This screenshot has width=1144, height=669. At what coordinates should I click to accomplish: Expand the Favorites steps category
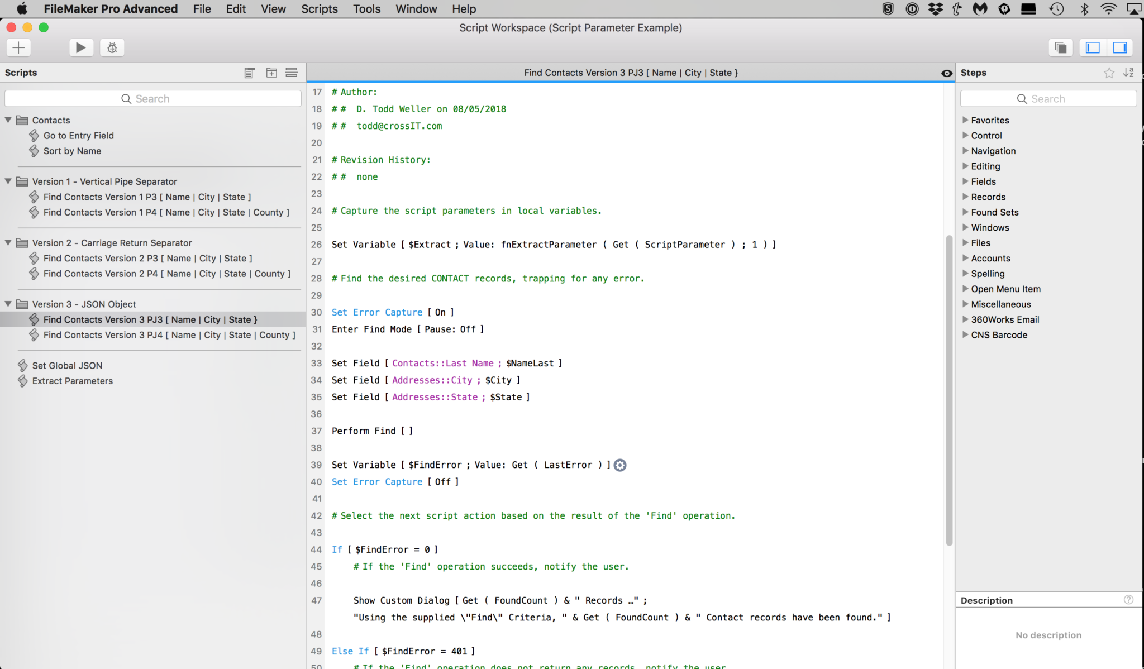click(x=965, y=120)
